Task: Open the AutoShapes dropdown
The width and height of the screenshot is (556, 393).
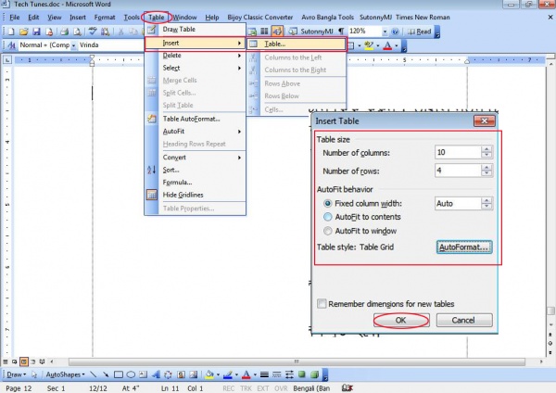Action: point(65,374)
